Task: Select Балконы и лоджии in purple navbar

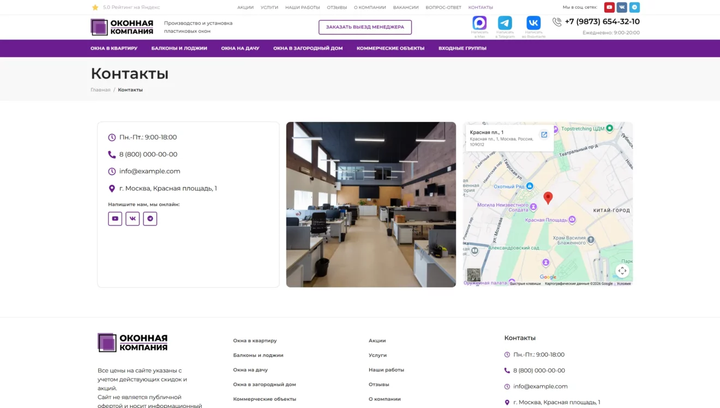Action: point(179,48)
